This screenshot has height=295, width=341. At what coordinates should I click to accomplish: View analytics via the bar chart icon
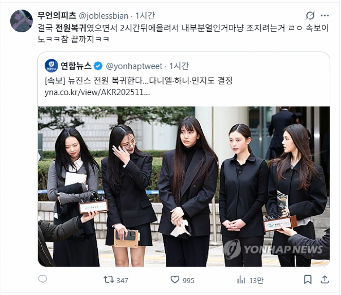pos(241,280)
